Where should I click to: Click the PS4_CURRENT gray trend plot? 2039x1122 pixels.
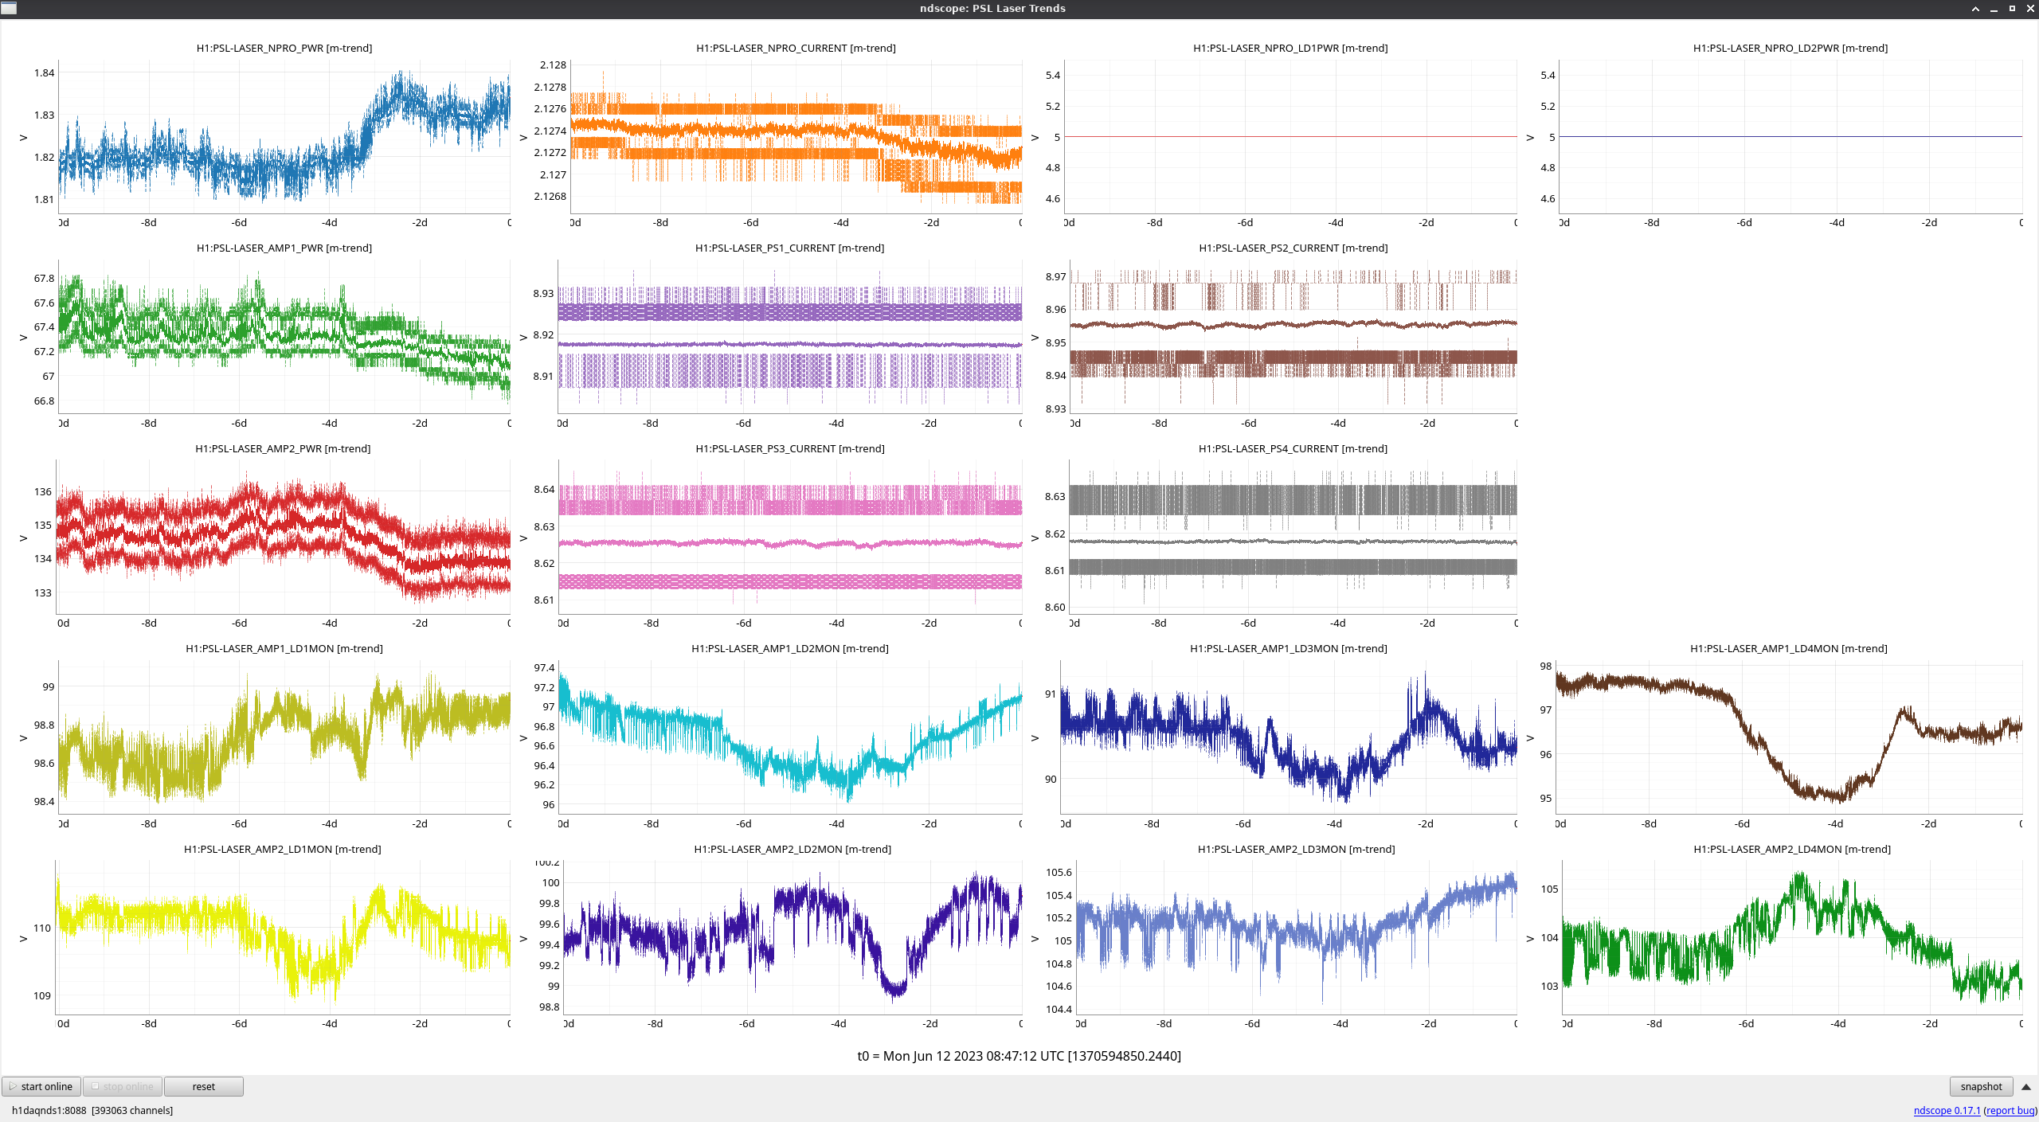pyautogui.click(x=1293, y=536)
